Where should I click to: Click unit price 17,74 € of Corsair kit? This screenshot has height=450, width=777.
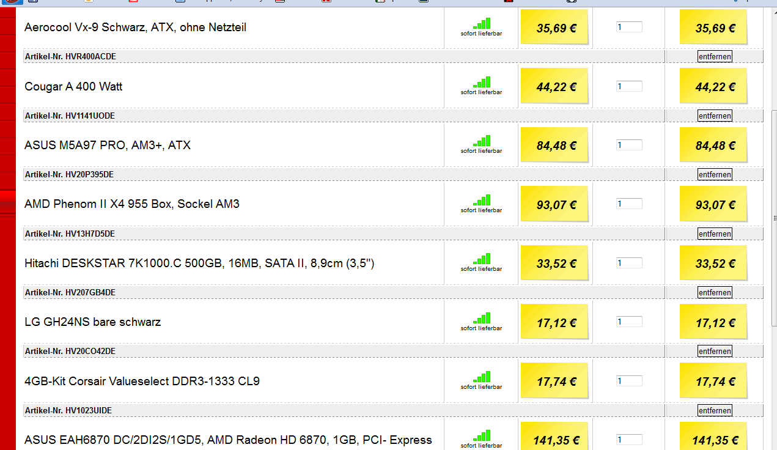coord(554,381)
